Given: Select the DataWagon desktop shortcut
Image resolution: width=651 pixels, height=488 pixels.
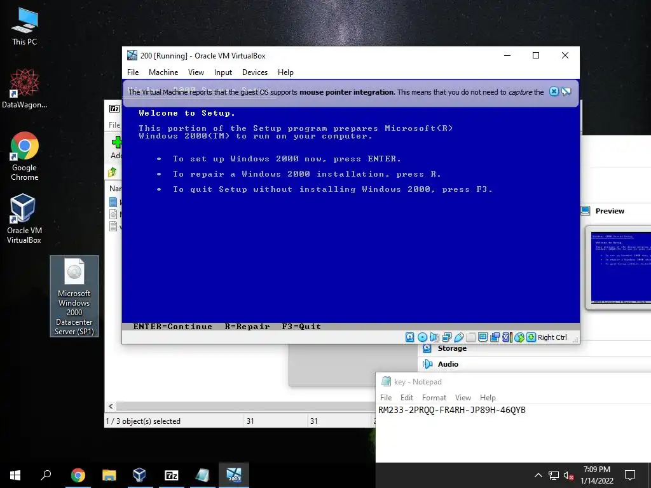Looking at the screenshot, I should (x=24, y=88).
